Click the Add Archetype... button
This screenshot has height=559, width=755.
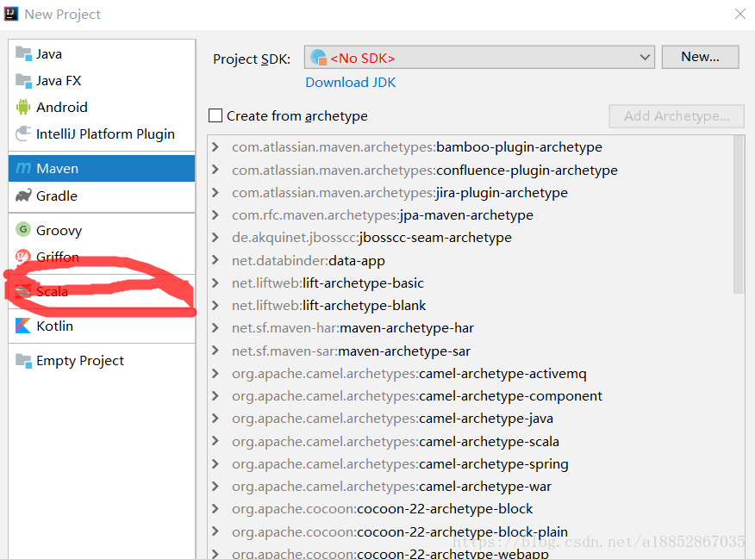pos(677,116)
